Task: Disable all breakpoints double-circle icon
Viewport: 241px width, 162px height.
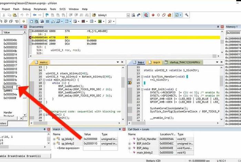Action: (x=164, y=15)
